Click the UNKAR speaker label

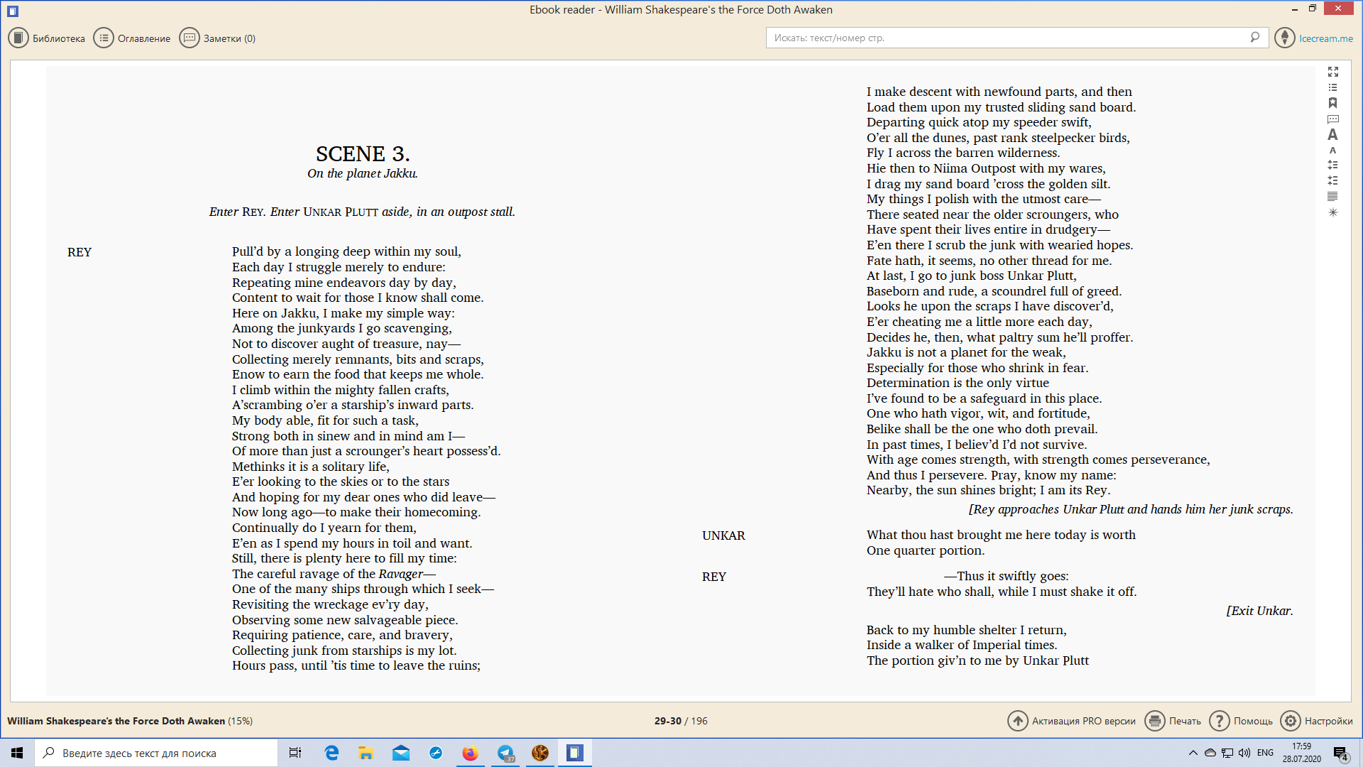723,535
